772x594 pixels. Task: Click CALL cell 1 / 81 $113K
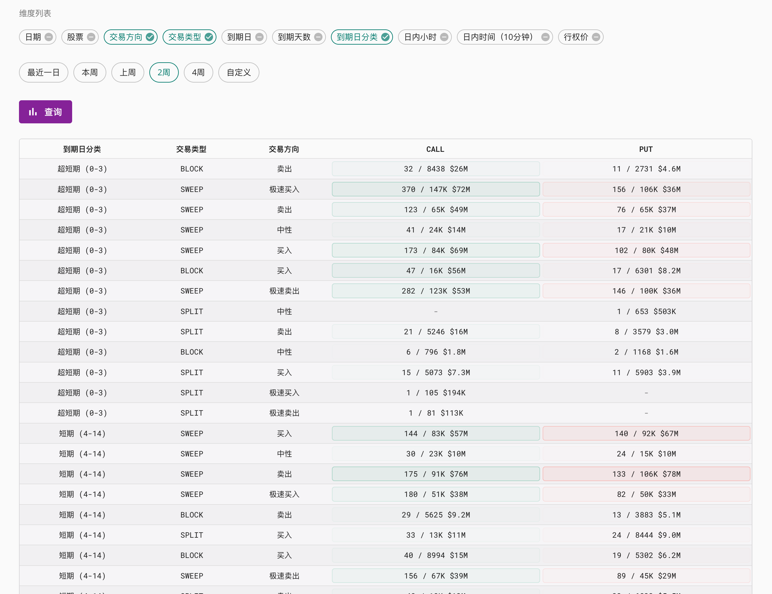point(436,413)
